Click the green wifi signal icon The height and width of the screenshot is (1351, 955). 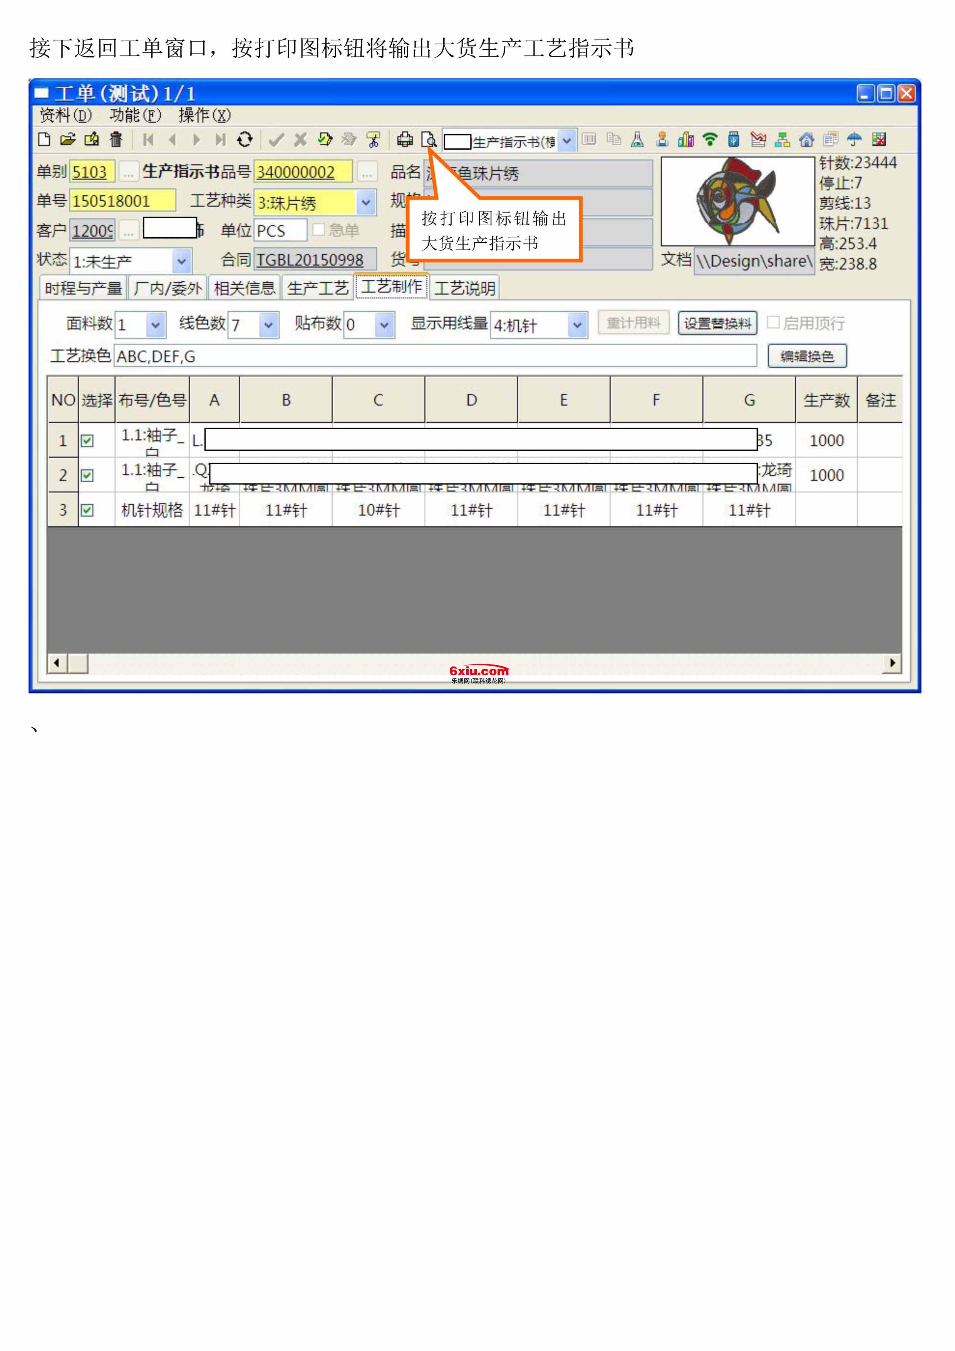tap(710, 139)
